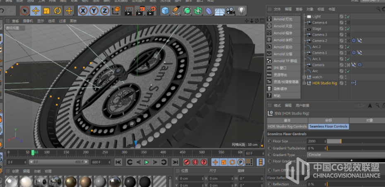Switch the coordinate system icon

coord(116,11)
